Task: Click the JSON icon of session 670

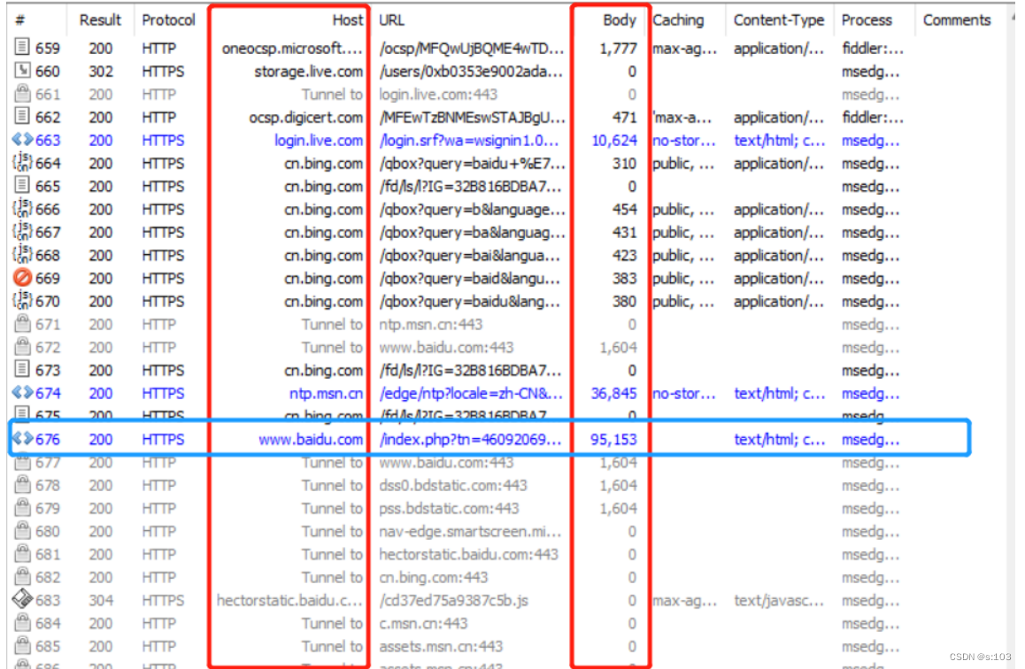Action: [22, 300]
